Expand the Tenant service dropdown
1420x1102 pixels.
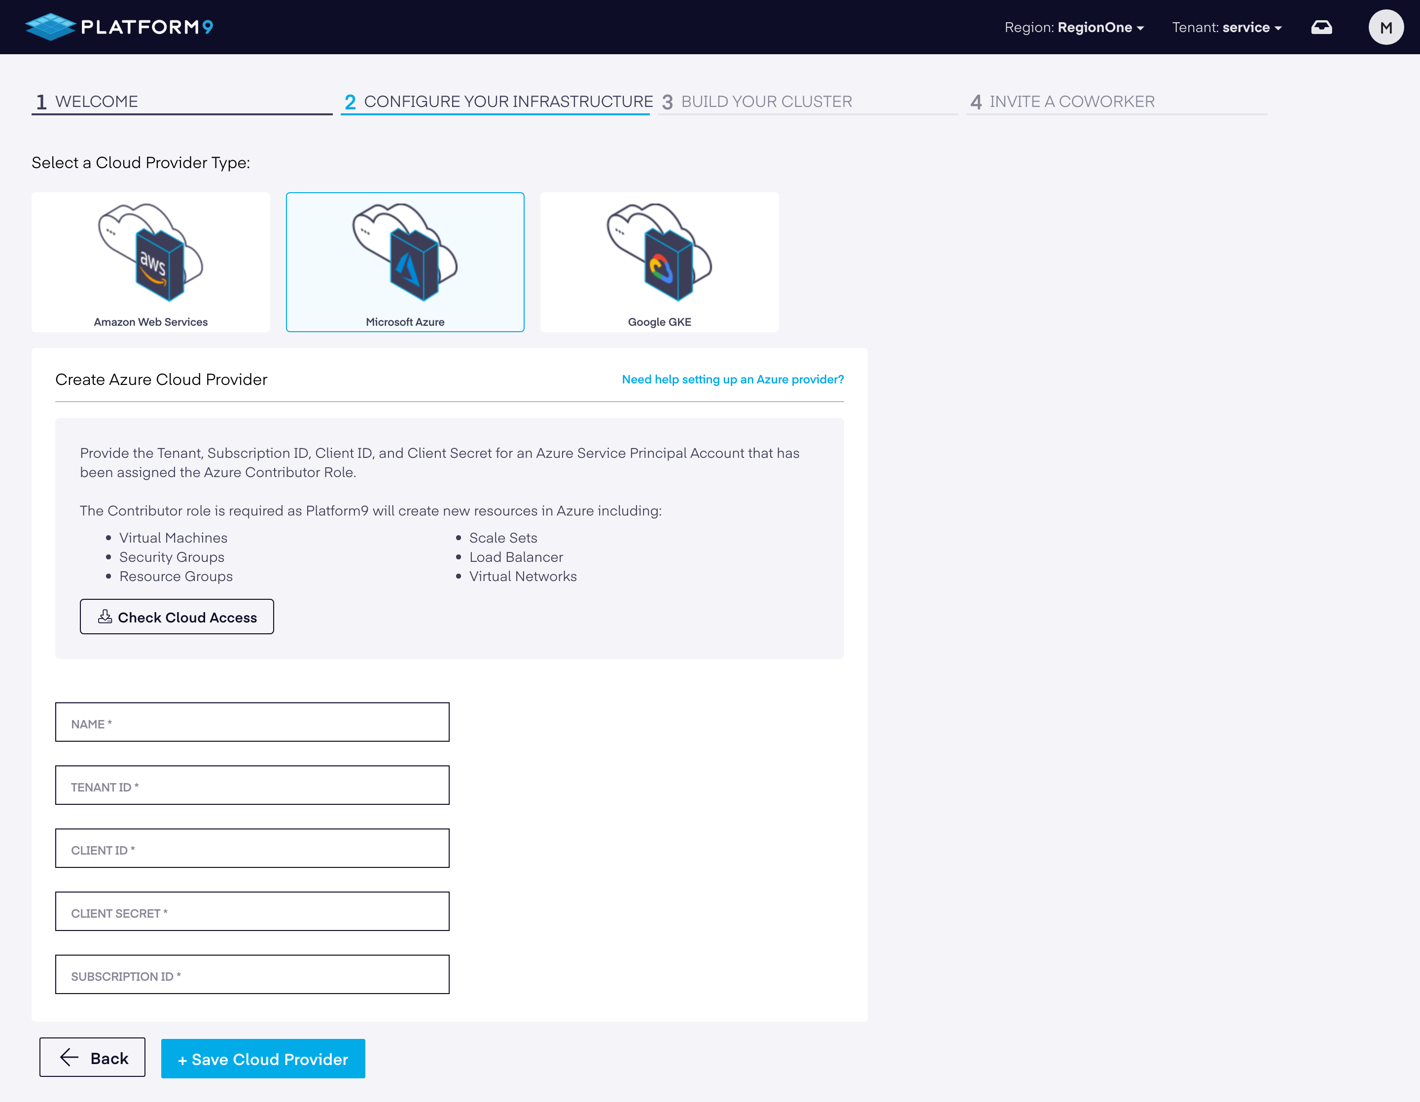[x=1226, y=27]
